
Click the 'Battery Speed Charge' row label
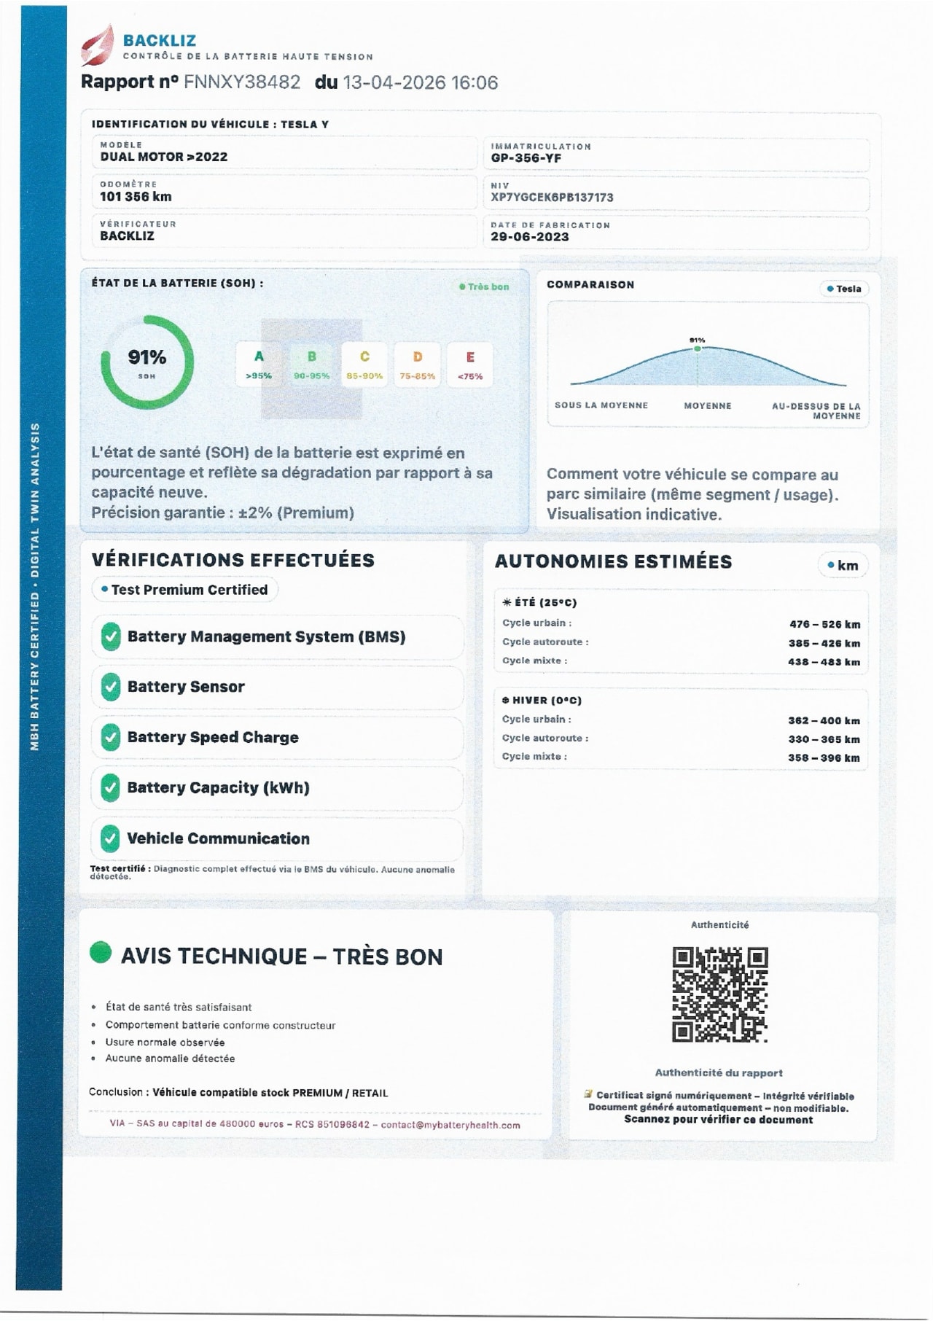coord(213,737)
